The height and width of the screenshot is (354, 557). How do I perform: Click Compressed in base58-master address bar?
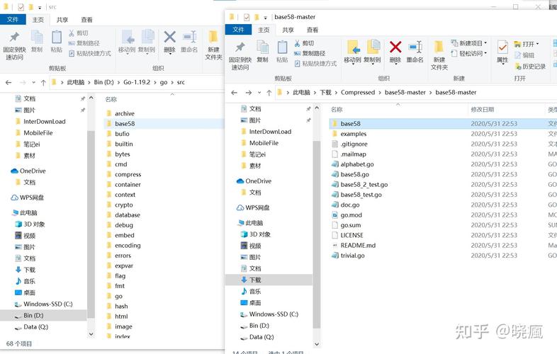coord(358,92)
